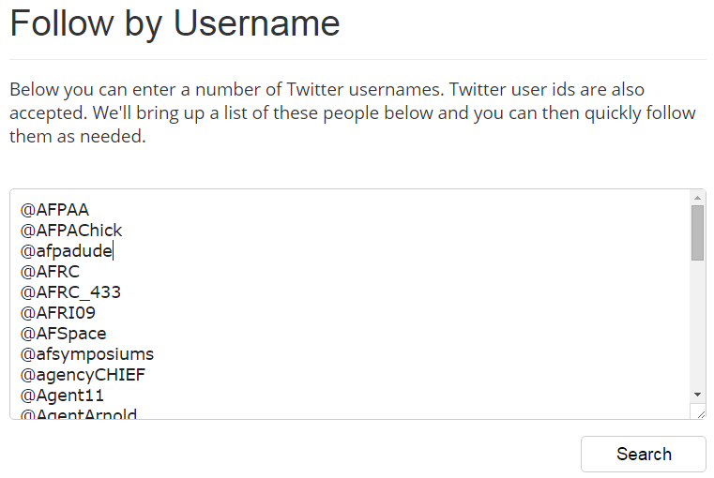The width and height of the screenshot is (714, 478).
Task: Click the scrollbar up arrow in textarea
Action: 697,198
